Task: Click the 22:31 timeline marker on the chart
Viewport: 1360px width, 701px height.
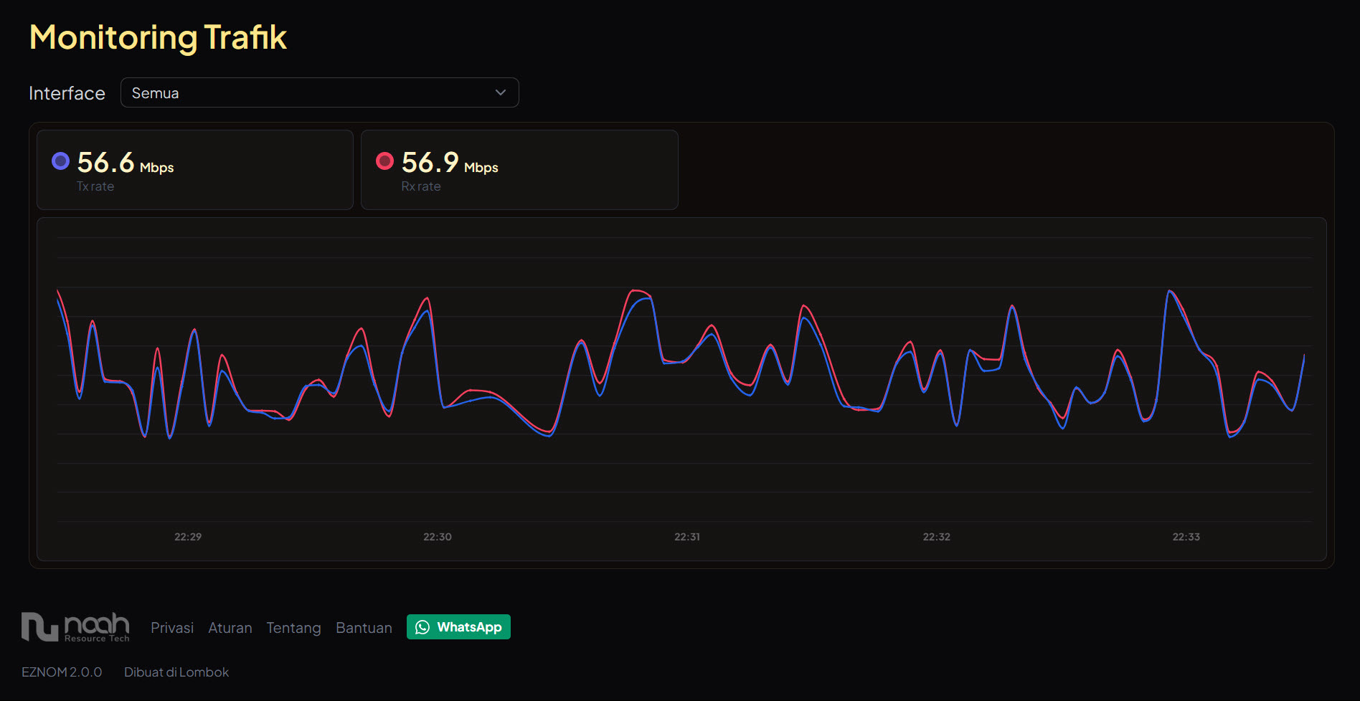Action: click(686, 536)
